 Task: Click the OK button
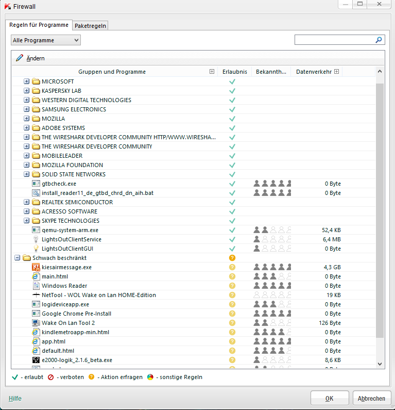[x=330, y=398]
